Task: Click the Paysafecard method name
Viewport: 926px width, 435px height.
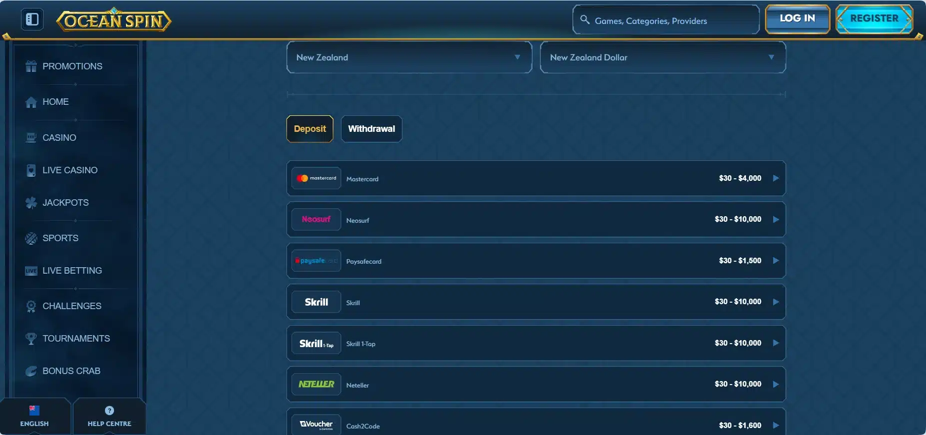Action: (x=363, y=262)
